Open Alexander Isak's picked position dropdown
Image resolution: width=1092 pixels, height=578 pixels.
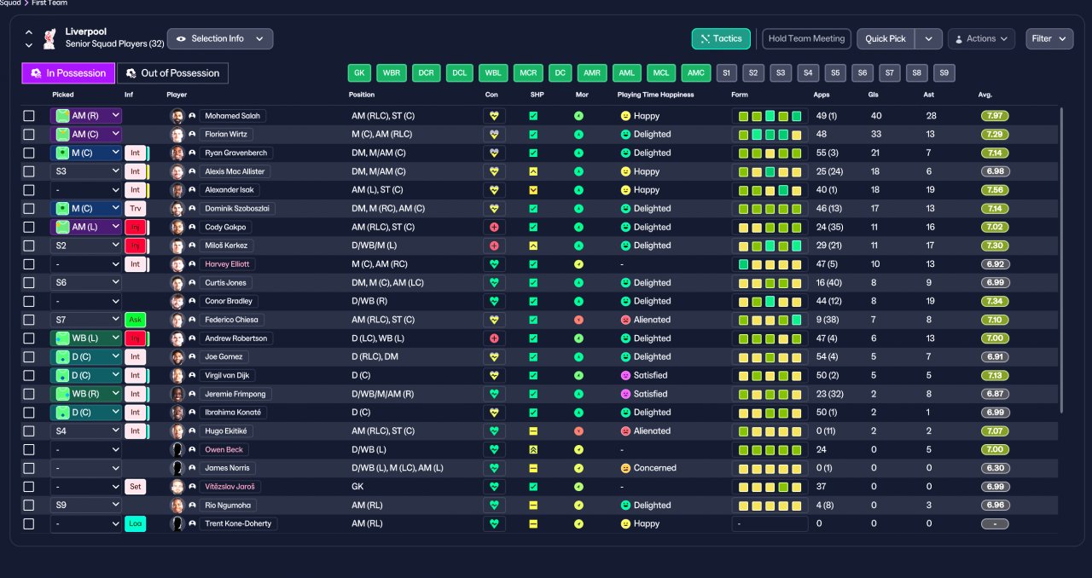tap(86, 190)
